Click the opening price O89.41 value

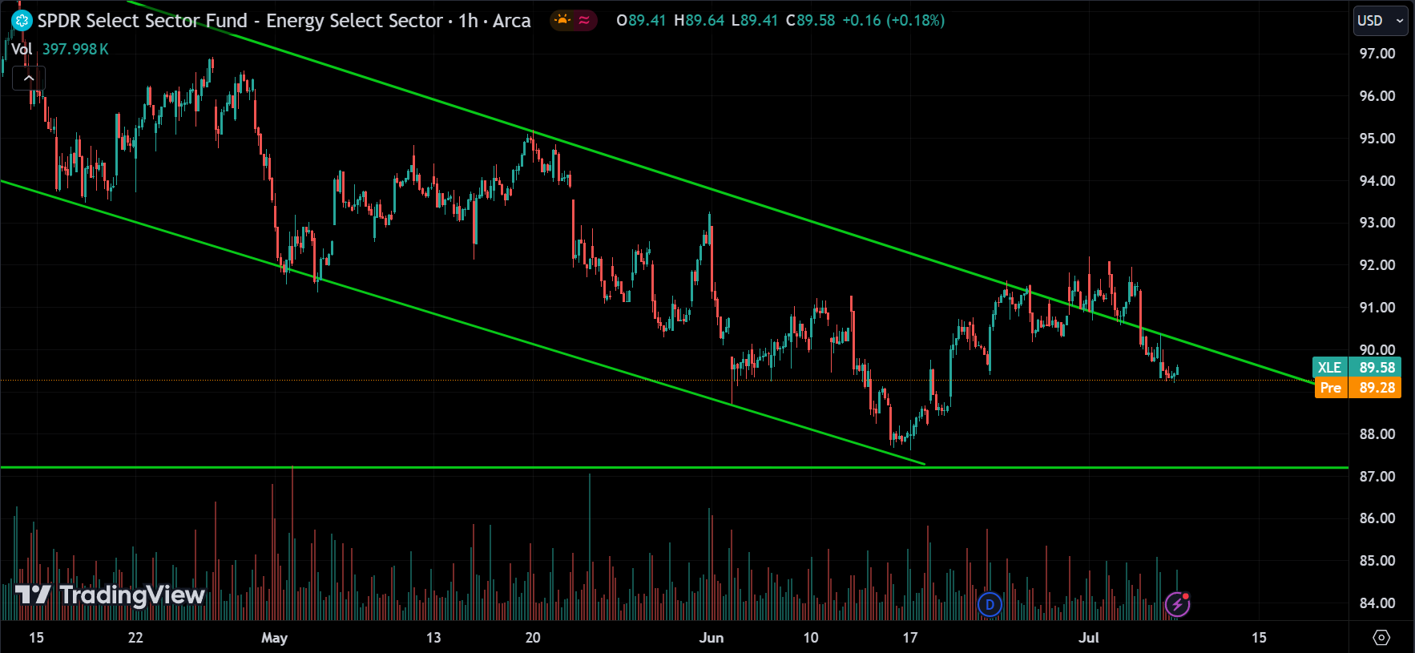click(641, 20)
